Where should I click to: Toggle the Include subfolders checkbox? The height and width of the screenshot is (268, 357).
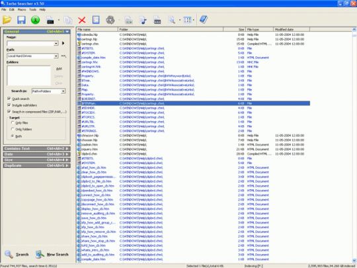[x=9, y=105]
